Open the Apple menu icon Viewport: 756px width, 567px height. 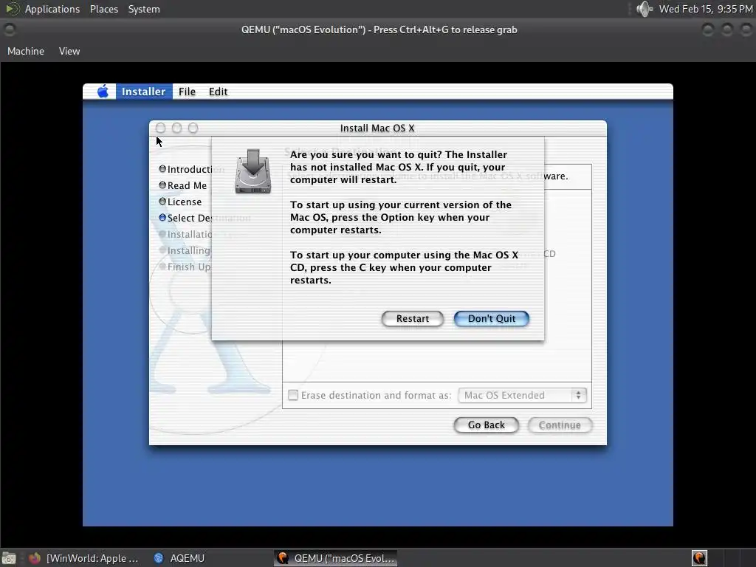click(x=103, y=91)
